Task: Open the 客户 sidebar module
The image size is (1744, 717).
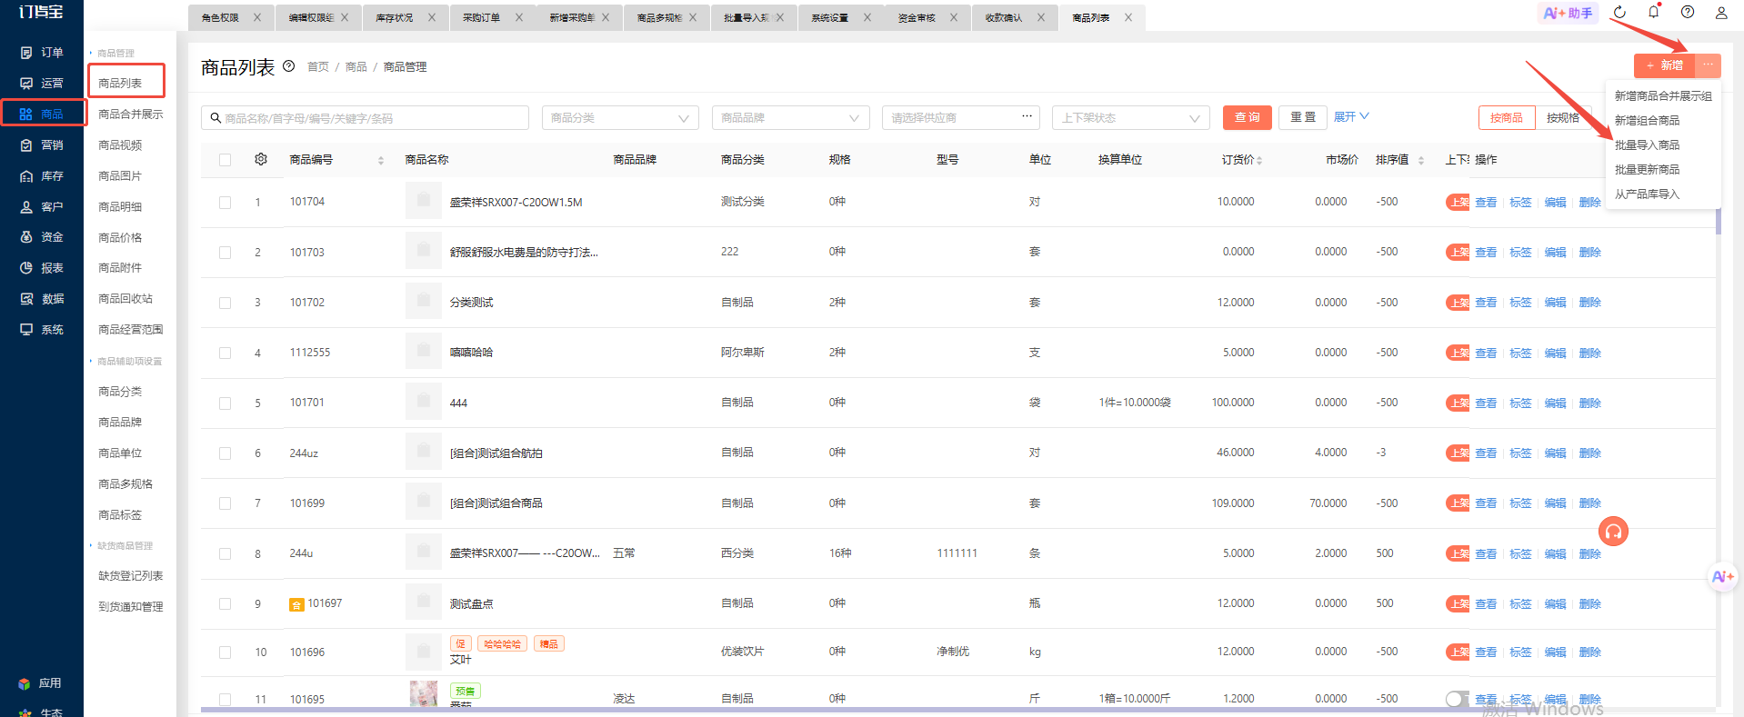Action: click(42, 207)
